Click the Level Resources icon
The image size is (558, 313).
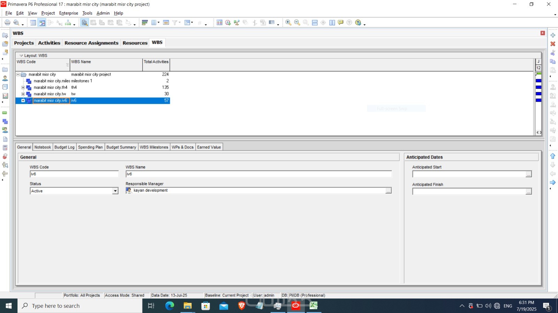click(x=237, y=23)
